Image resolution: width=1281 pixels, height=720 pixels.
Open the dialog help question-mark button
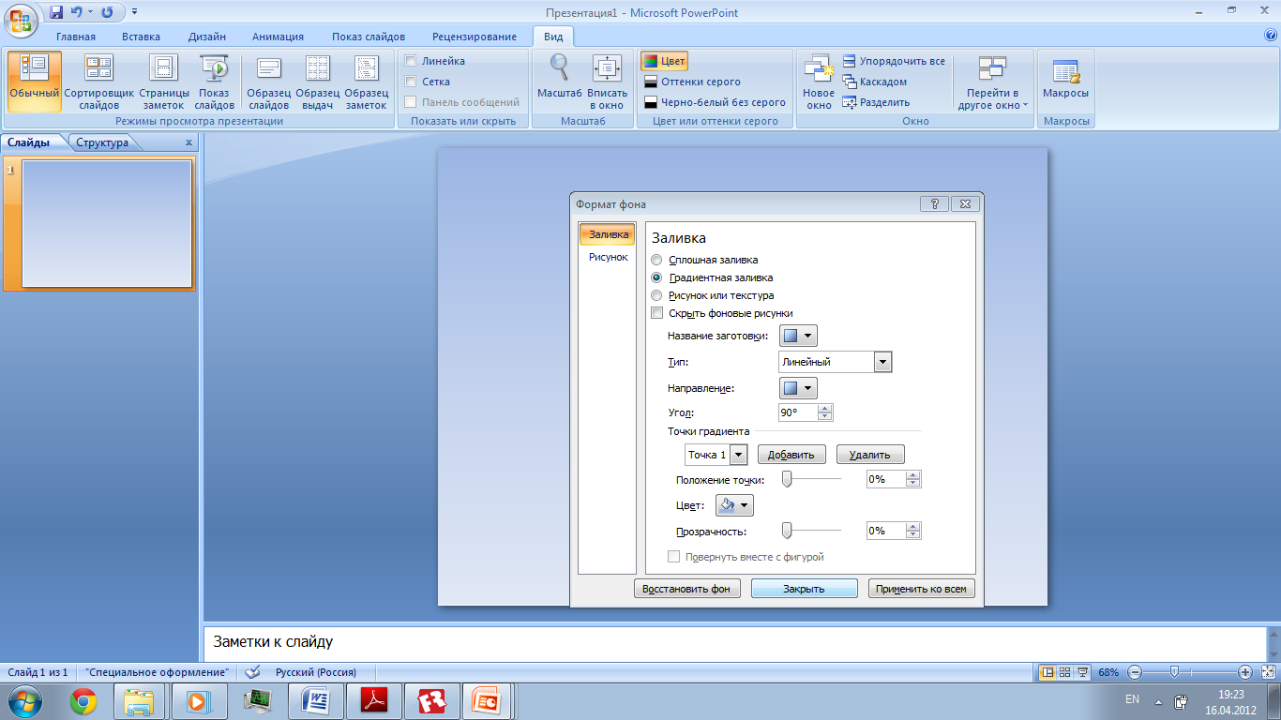(934, 203)
